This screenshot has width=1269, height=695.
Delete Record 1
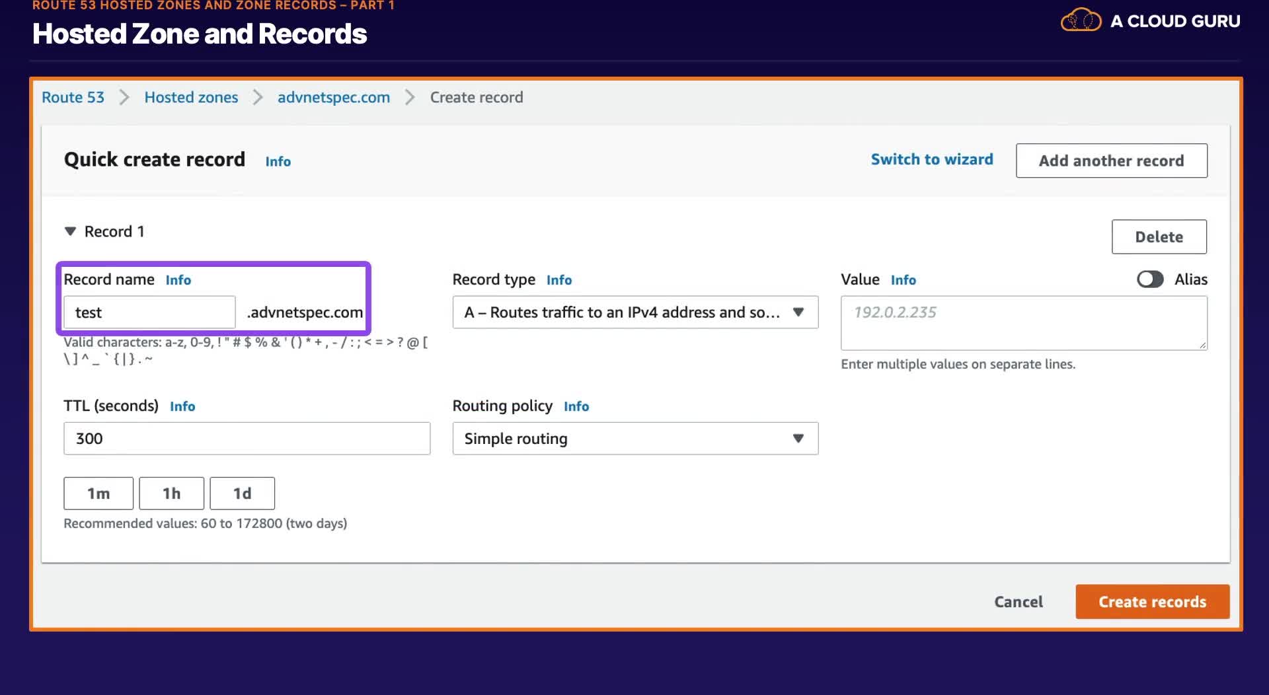point(1159,237)
